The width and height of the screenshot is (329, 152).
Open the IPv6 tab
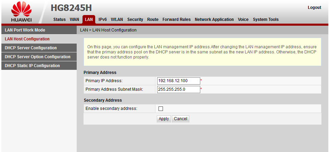pyautogui.click(x=103, y=20)
